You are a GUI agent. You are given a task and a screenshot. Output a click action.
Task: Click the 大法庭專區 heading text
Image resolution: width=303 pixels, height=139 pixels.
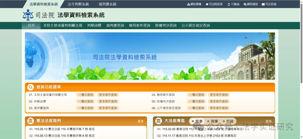point(175,121)
